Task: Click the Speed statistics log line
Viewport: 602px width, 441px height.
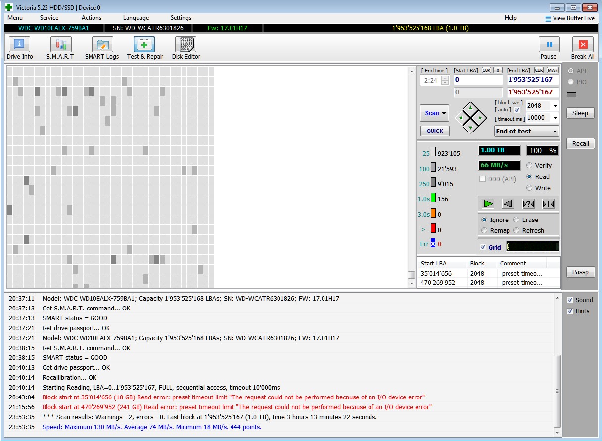Action: (152, 427)
